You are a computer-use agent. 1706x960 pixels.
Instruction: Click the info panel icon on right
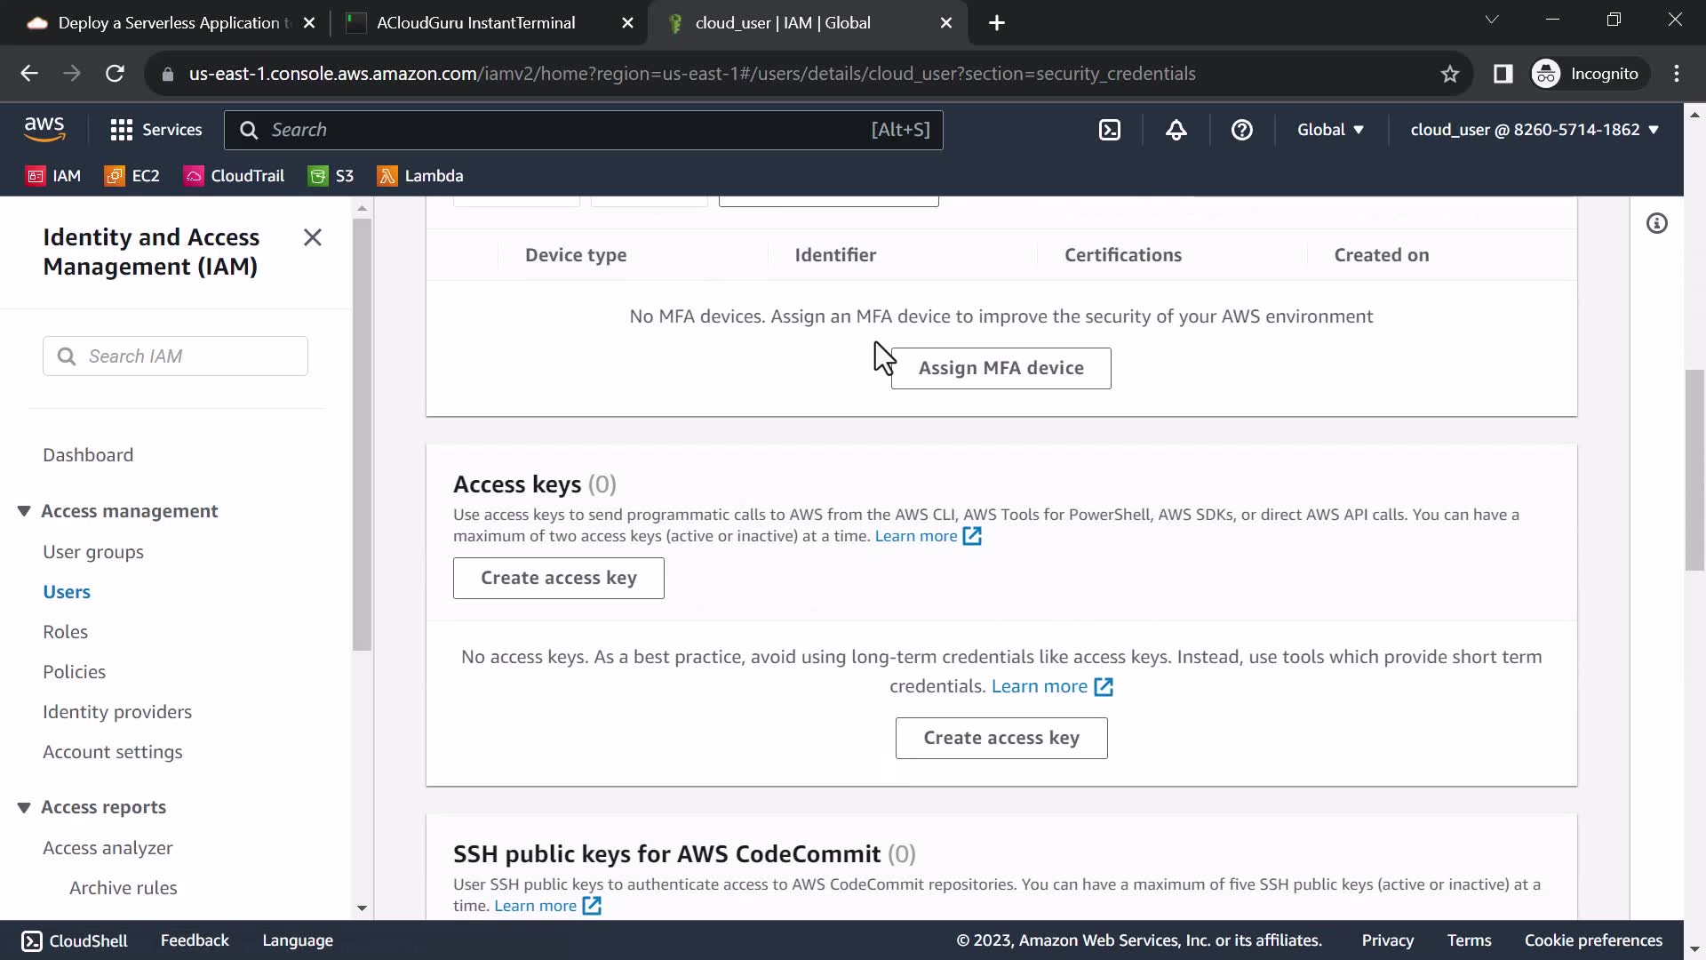tap(1656, 223)
